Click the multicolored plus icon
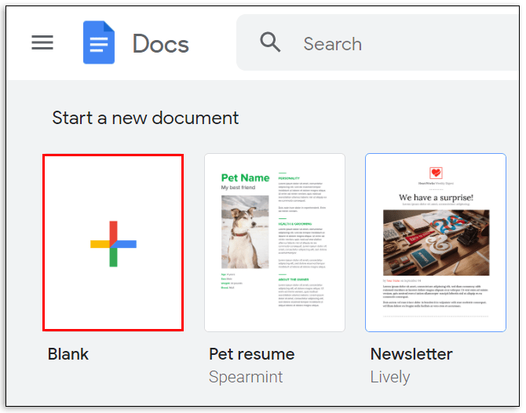The height and width of the screenshot is (413, 526). (113, 244)
